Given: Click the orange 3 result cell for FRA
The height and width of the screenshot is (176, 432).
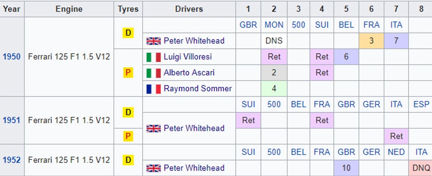Looking at the screenshot, I should click(x=371, y=41).
